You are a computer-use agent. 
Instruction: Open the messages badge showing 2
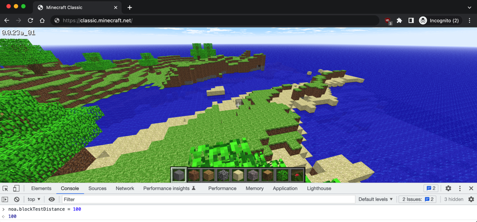pyautogui.click(x=431, y=188)
